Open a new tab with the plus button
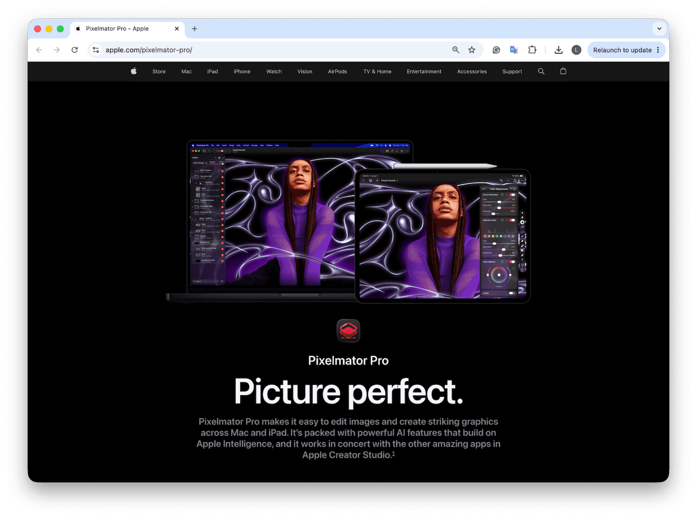The height and width of the screenshot is (519, 697). 195,29
